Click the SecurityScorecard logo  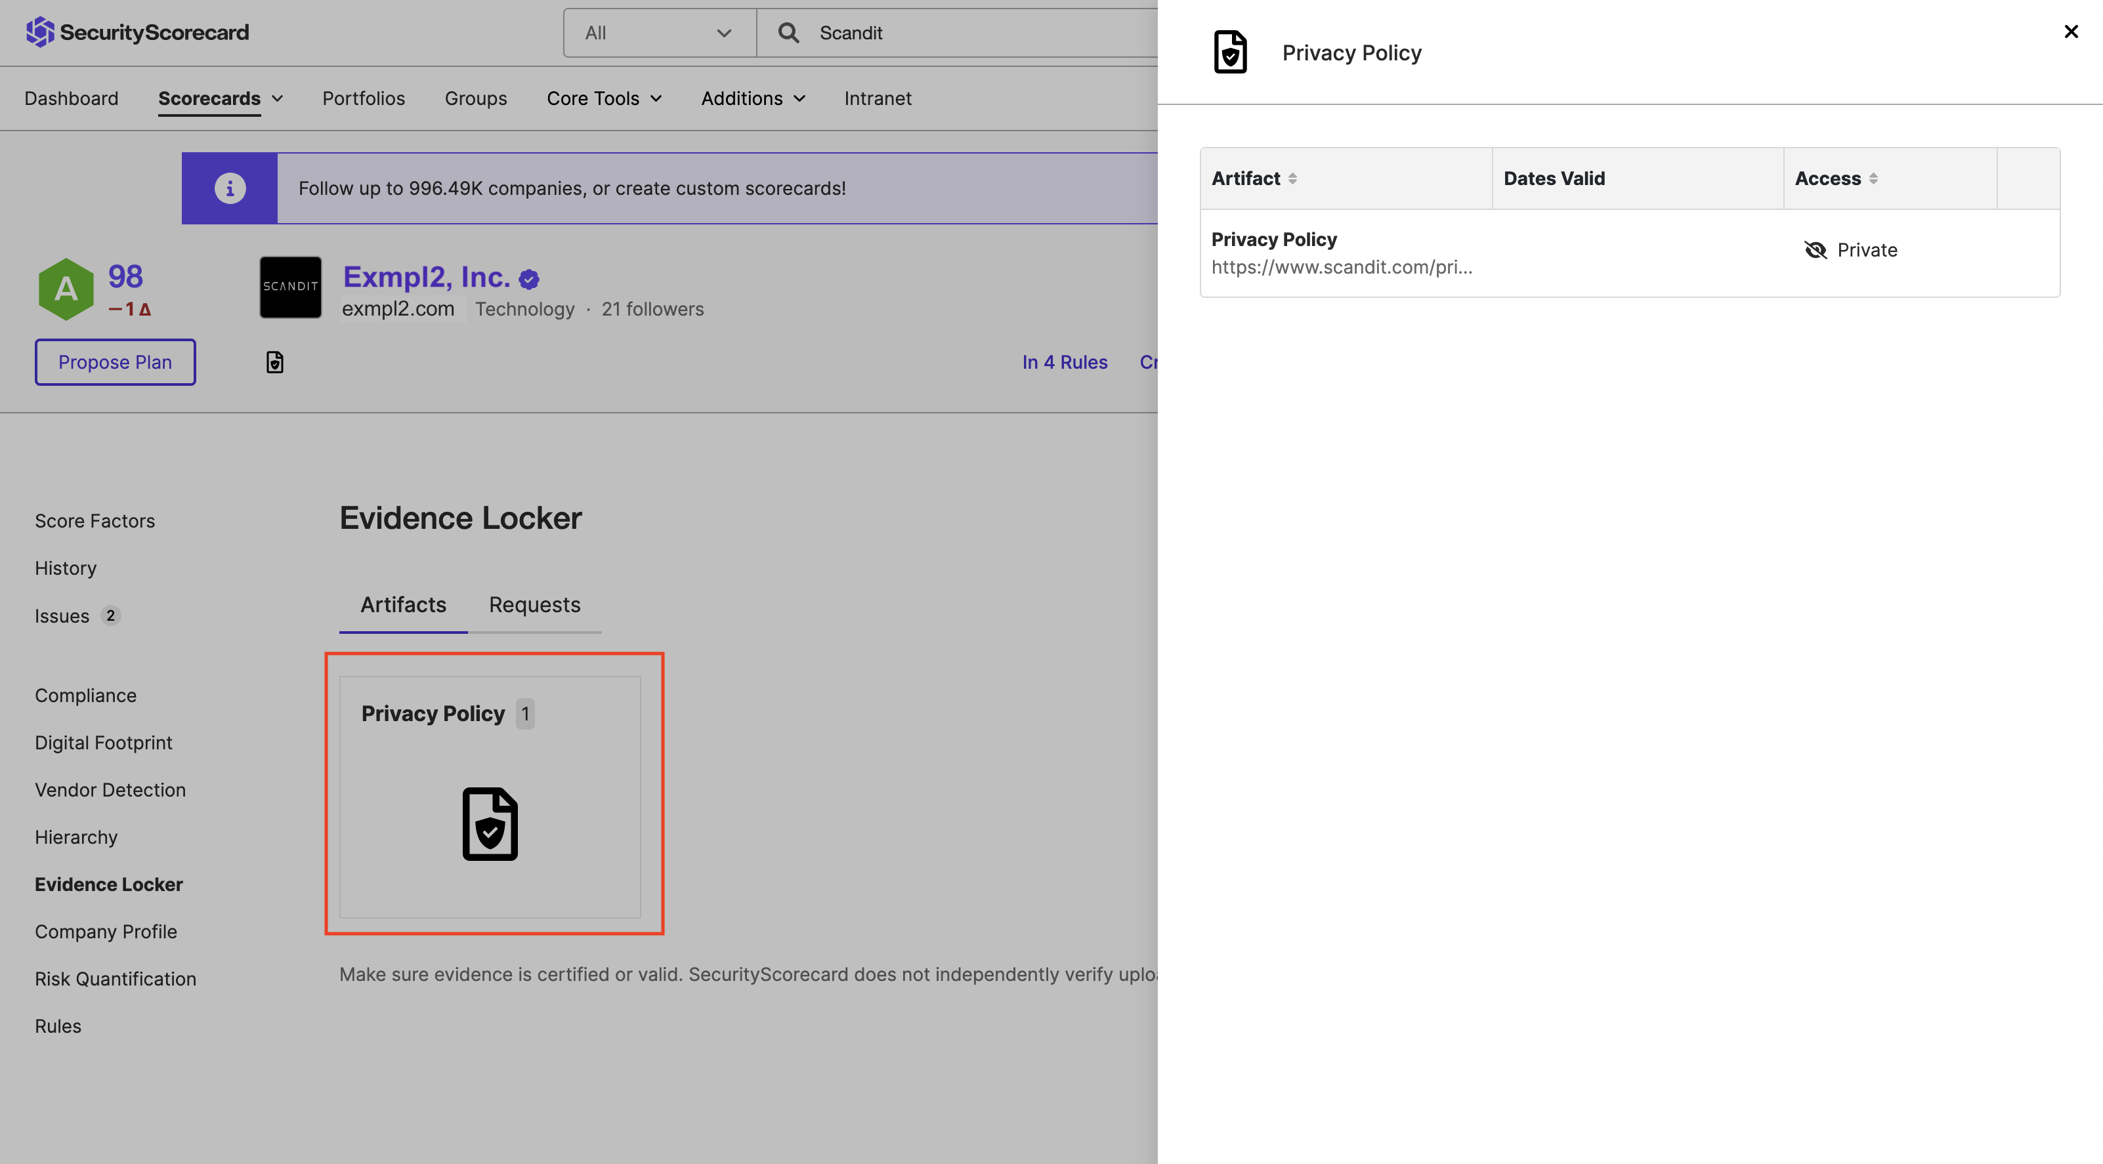pyautogui.click(x=137, y=33)
